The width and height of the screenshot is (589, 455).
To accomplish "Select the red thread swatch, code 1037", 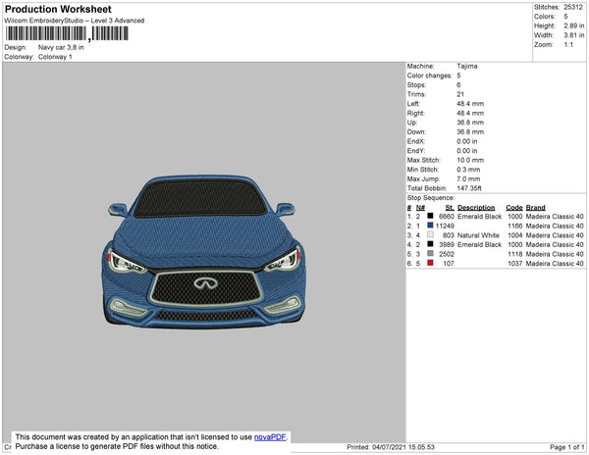I will click(430, 264).
